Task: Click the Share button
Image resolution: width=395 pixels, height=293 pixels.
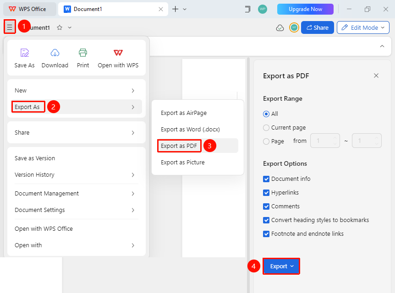Action: point(318,27)
